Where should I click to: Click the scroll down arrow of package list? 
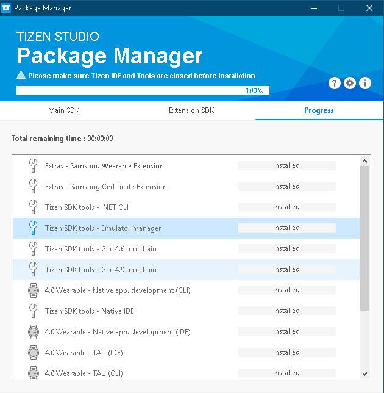364,373
